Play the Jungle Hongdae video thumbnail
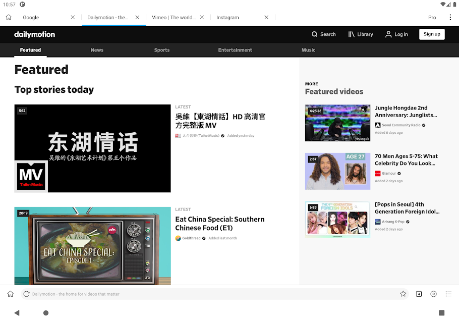The width and height of the screenshot is (459, 323). click(337, 123)
